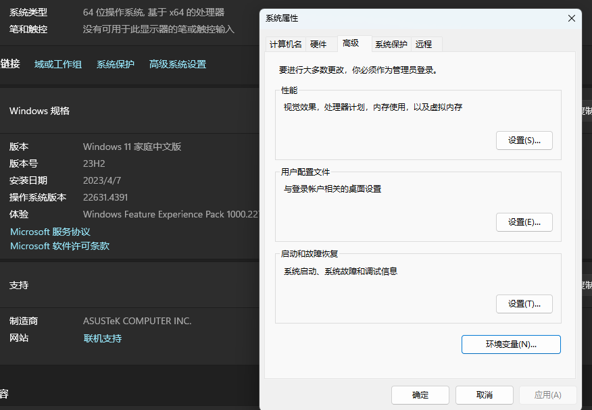
Task: Open the 硬件 tab
Action: click(318, 45)
